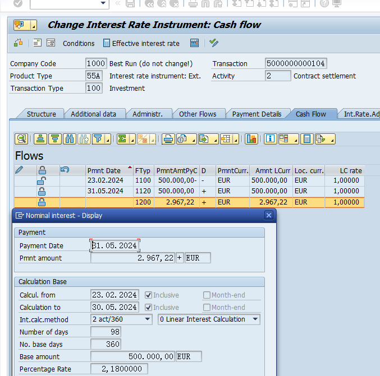Toggle Inclusive checkbox for Calculation to
Image resolution: width=380 pixels, height=376 pixels.
click(149, 307)
